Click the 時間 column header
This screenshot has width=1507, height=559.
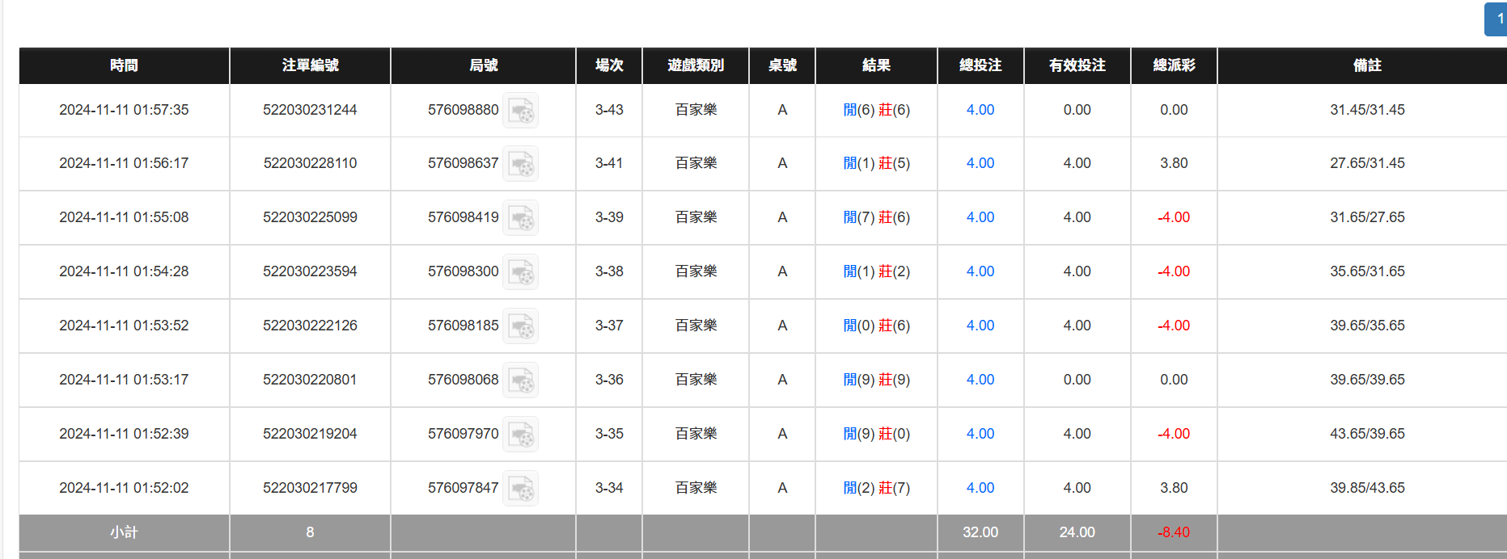pos(124,65)
